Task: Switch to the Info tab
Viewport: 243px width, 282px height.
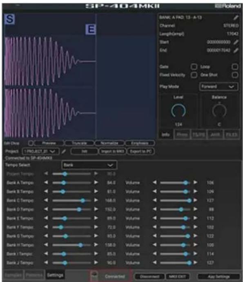Action: [x=166, y=134]
